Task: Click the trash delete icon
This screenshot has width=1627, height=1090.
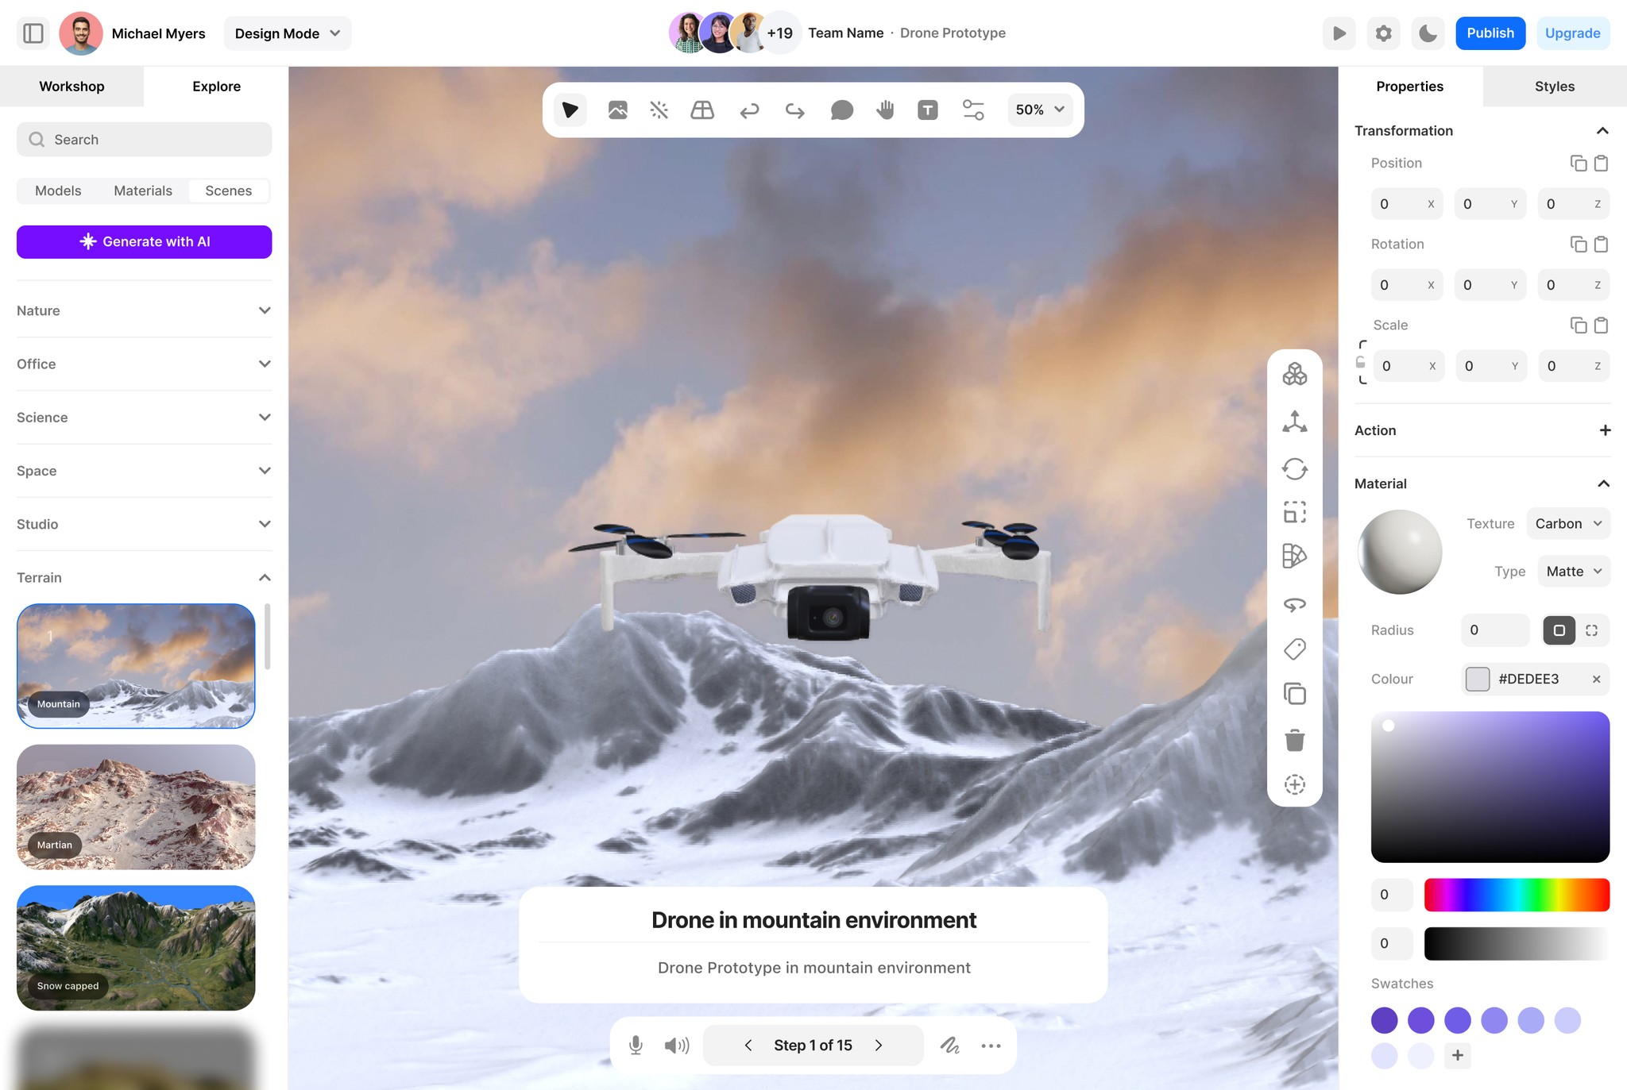Action: point(1294,740)
